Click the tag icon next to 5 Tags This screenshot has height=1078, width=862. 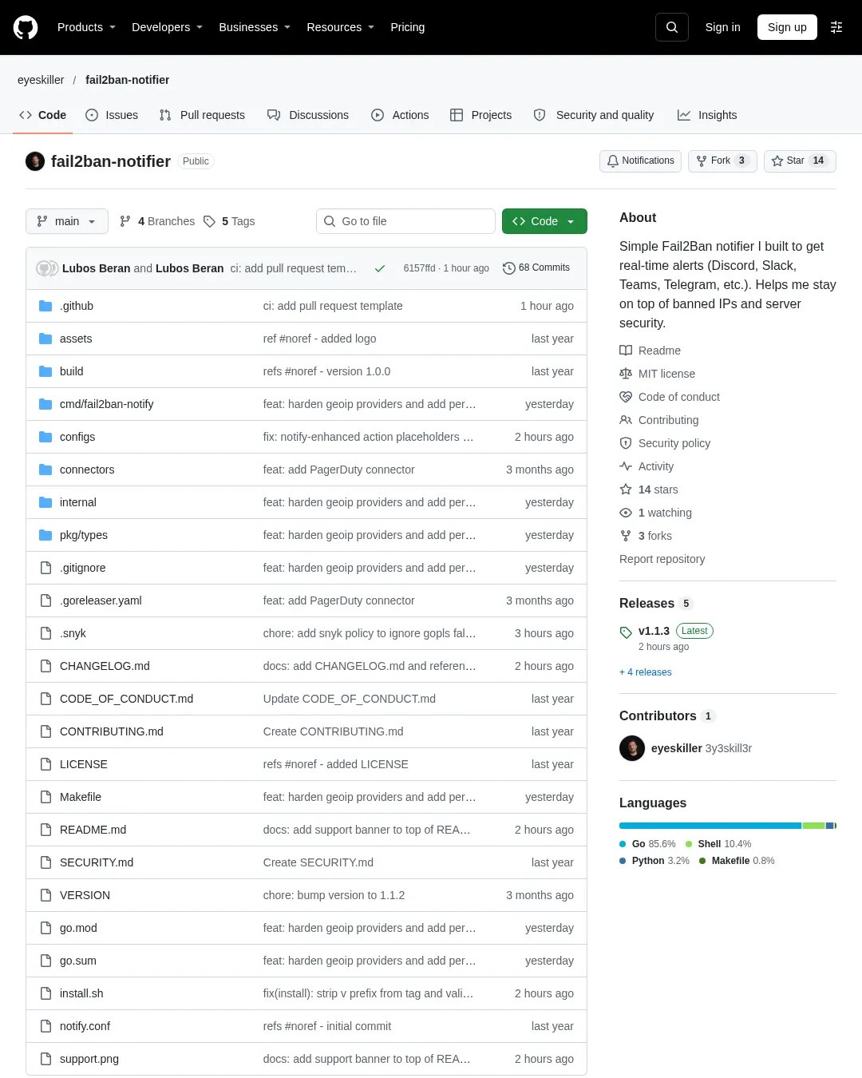click(209, 221)
